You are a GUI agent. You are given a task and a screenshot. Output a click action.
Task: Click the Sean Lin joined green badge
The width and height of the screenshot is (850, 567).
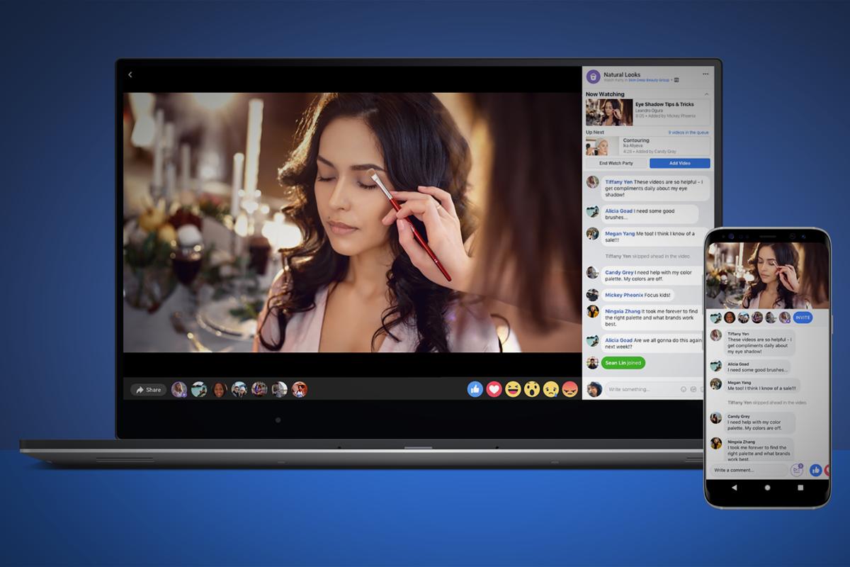(x=623, y=363)
